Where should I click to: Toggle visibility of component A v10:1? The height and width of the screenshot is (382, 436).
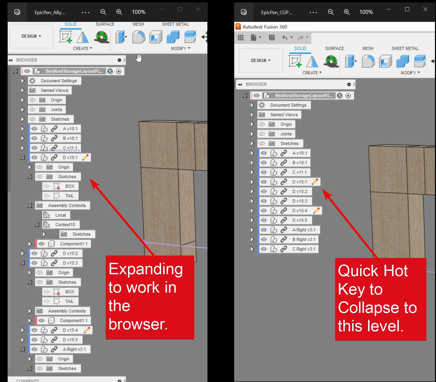point(34,128)
